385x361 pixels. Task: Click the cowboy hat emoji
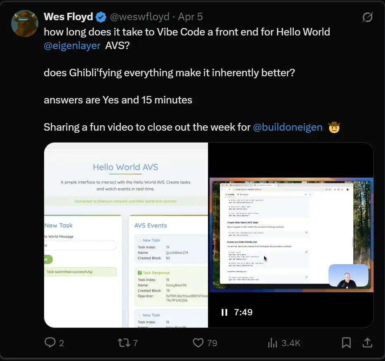point(334,127)
